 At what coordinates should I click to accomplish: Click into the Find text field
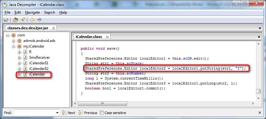click(34, 113)
